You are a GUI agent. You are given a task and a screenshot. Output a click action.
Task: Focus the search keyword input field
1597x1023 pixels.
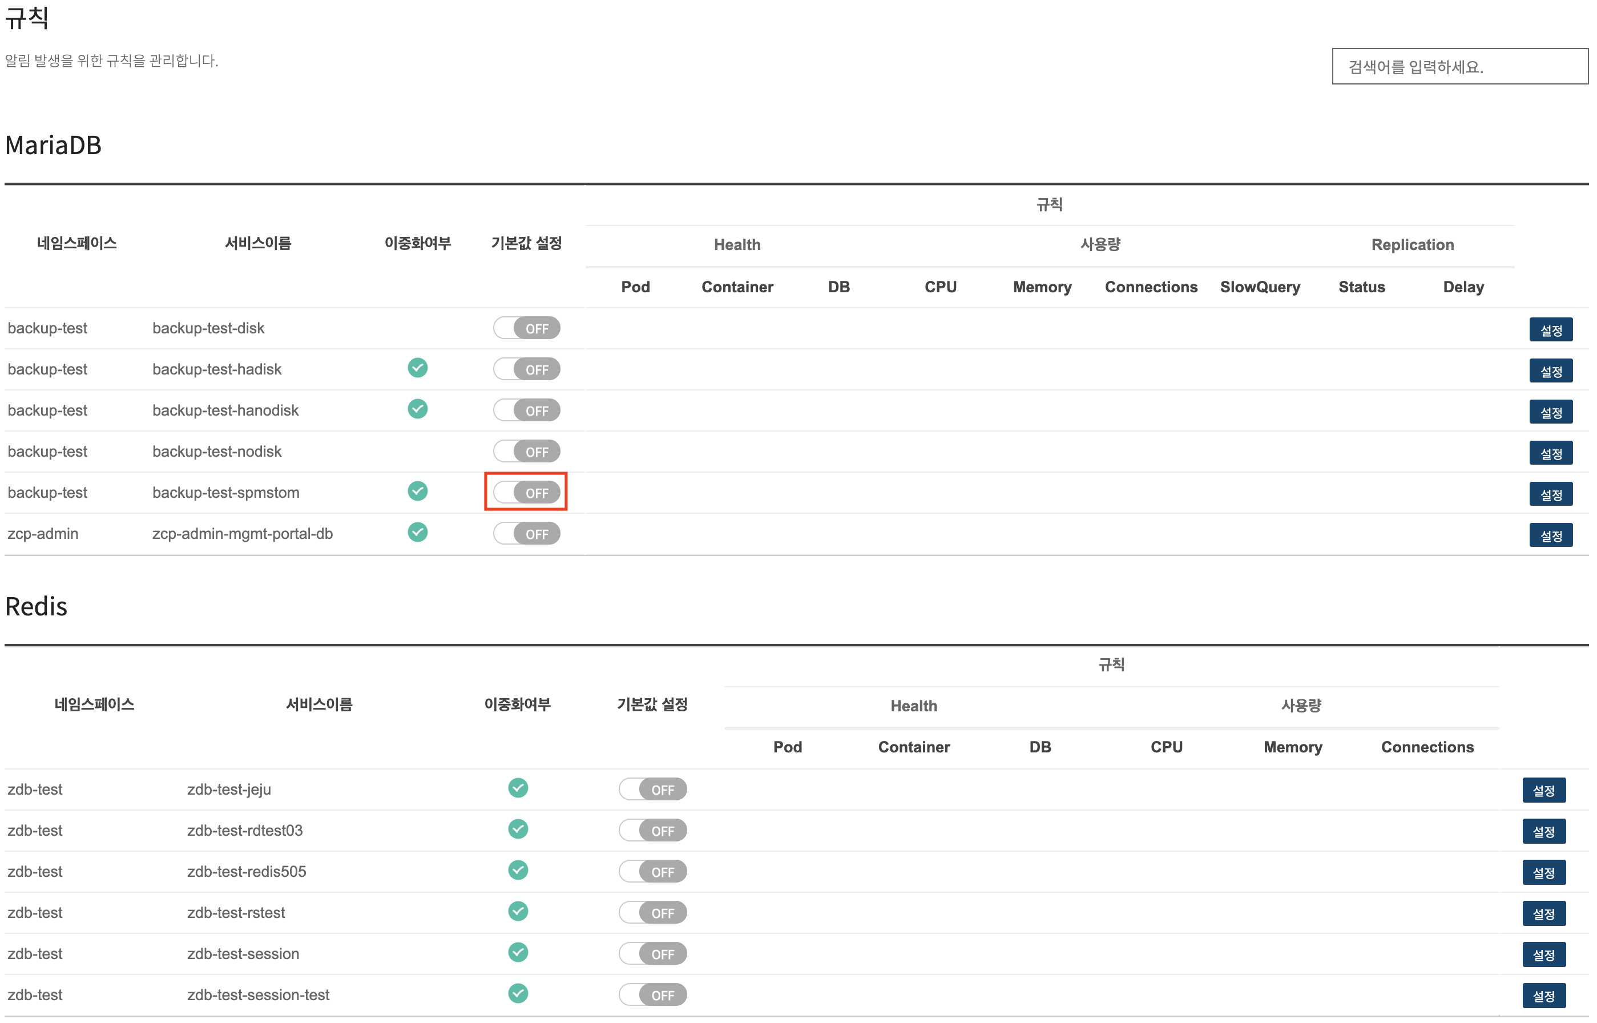1458,66
